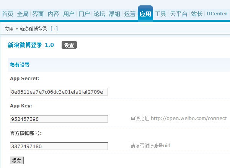Viewport: 230px width, 168px height.
Task: Focus the App Key input field
Action: 59,119
